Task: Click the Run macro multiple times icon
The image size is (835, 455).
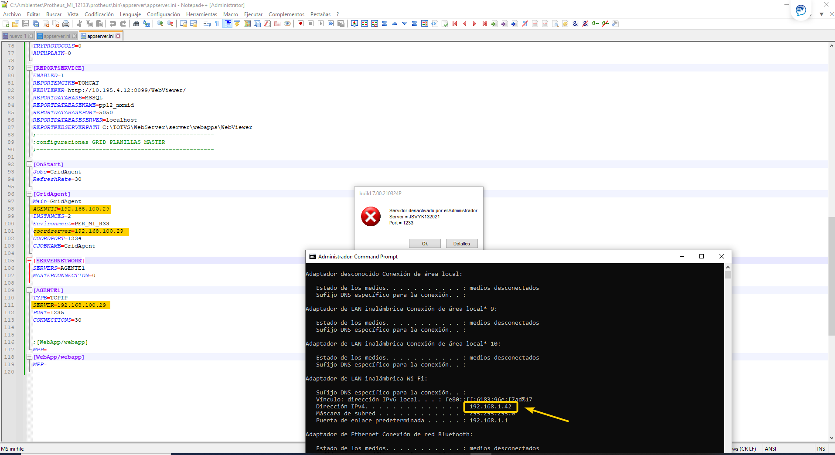Action: pos(331,24)
